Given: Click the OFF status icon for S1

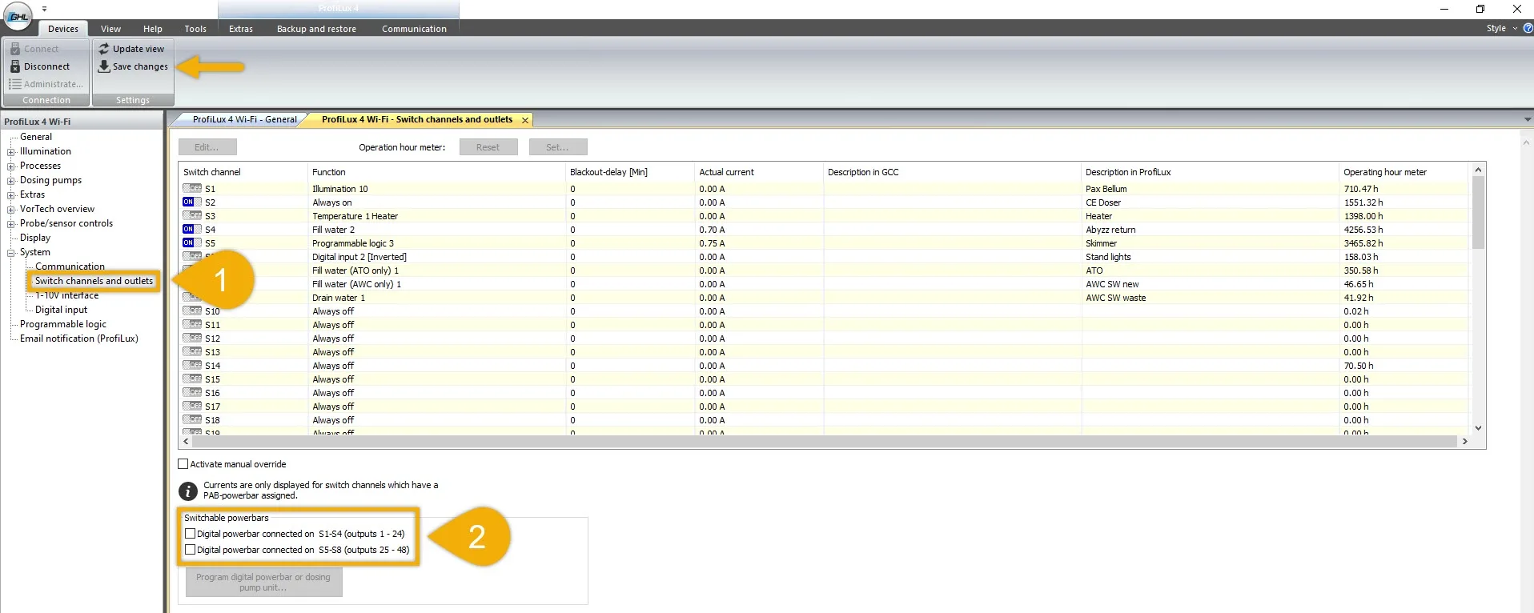Looking at the screenshot, I should coord(191,189).
